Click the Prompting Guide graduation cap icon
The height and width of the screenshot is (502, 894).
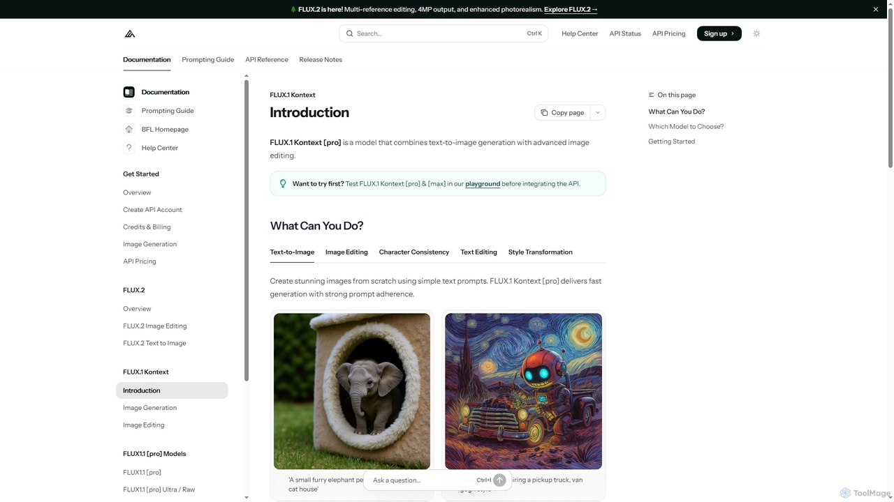point(129,111)
